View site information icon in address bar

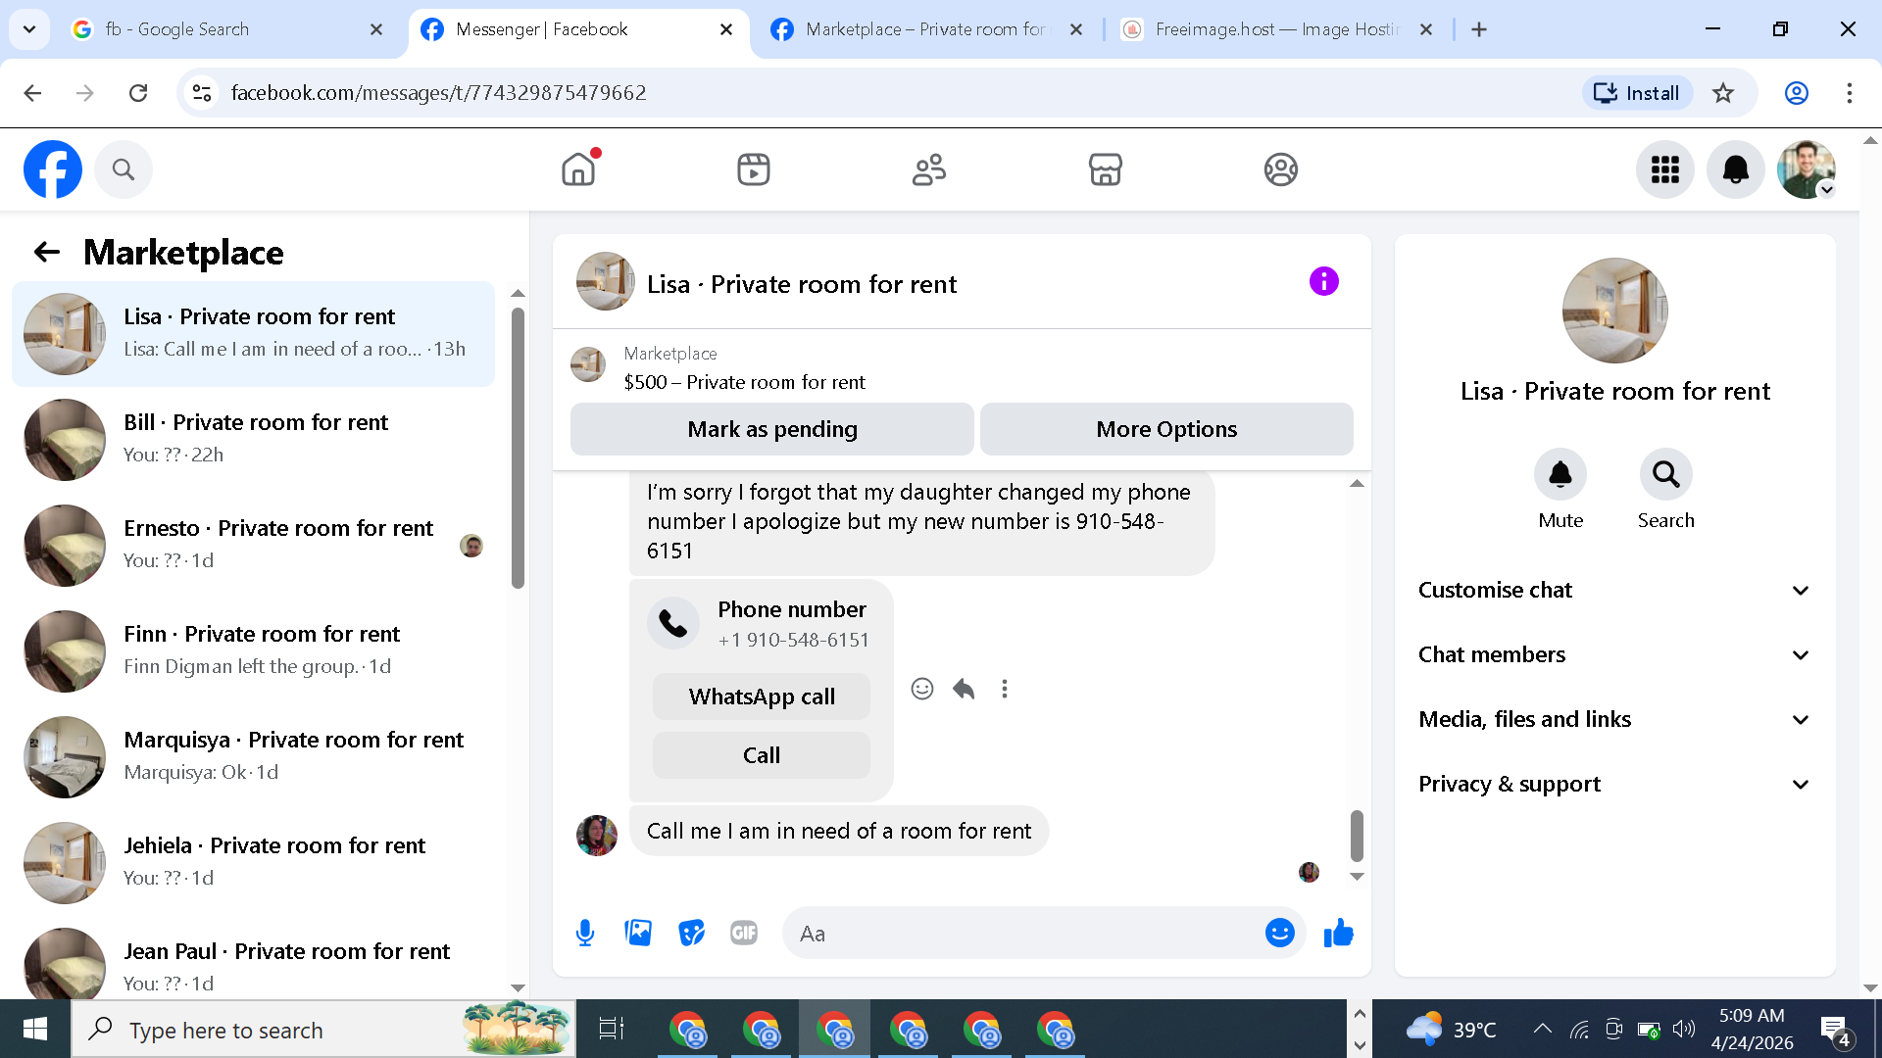coord(202,93)
